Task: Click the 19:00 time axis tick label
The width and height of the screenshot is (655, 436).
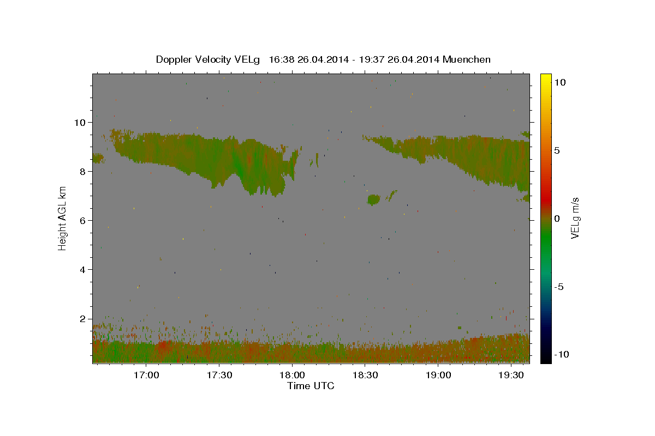Action: [438, 376]
